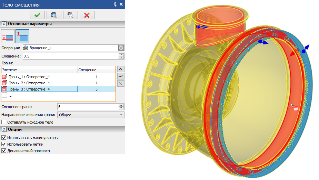This screenshot has width=319, height=180.
Task: Select row Грань_3 : Отверстие_4
Action: pos(59,89)
